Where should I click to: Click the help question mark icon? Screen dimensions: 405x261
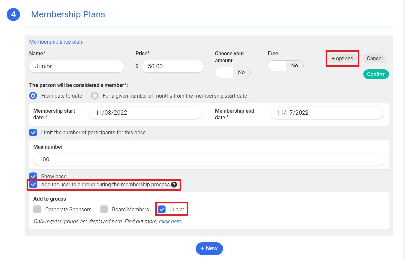(174, 185)
